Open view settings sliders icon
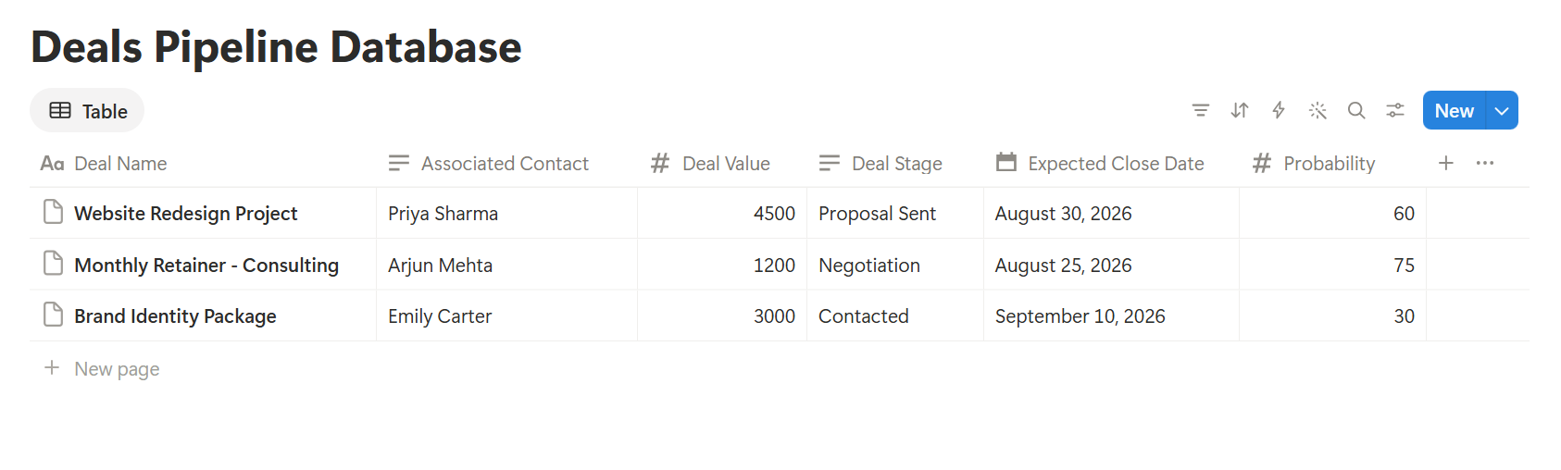Image resolution: width=1561 pixels, height=470 pixels. tap(1395, 111)
